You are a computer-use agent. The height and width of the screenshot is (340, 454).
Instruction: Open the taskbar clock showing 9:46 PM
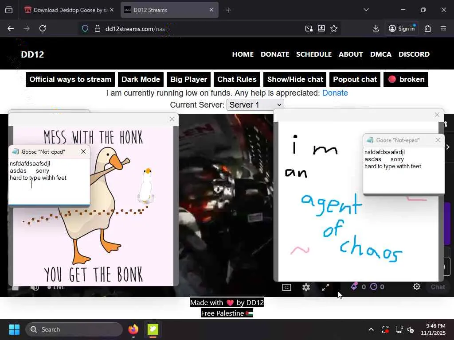tap(433, 329)
